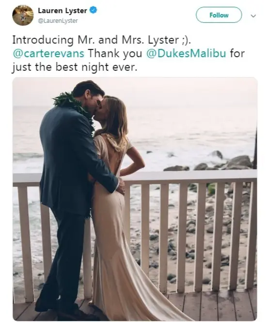Open the wedding kiss photo
The width and height of the screenshot is (266, 322).
(x=135, y=199)
